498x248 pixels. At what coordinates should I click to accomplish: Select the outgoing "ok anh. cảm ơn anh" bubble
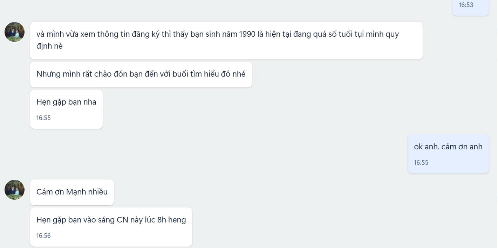click(x=448, y=154)
